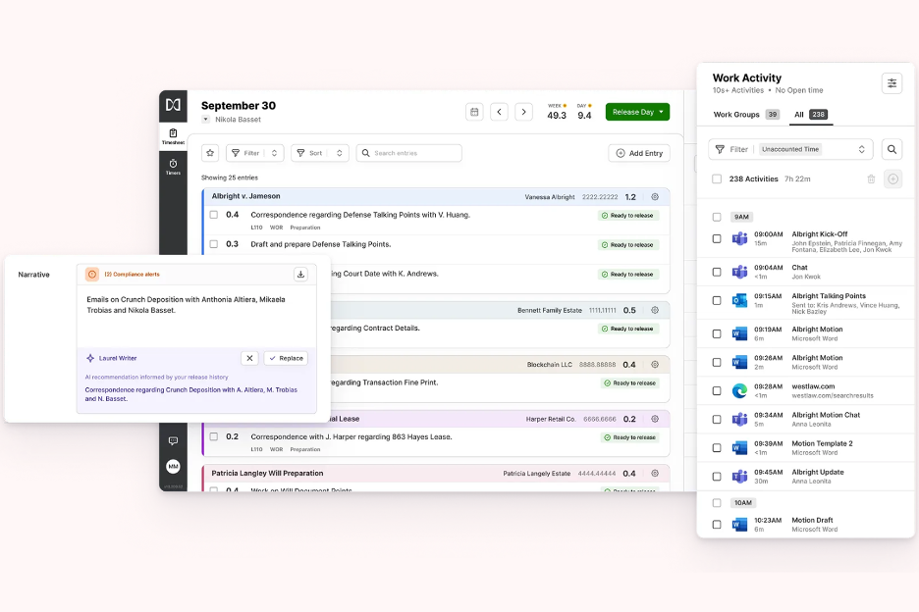Click the Add Entry button

coord(640,153)
